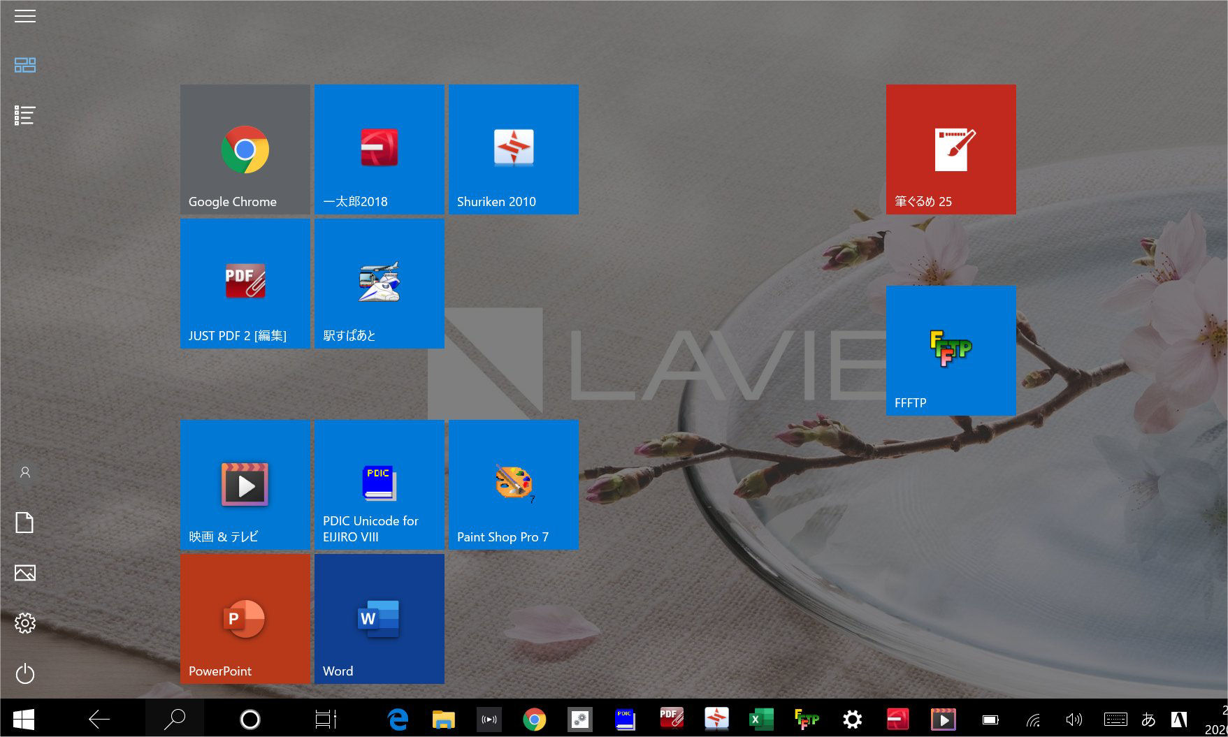Expand the Start hamburger menu
The image size is (1228, 737).
25,16
